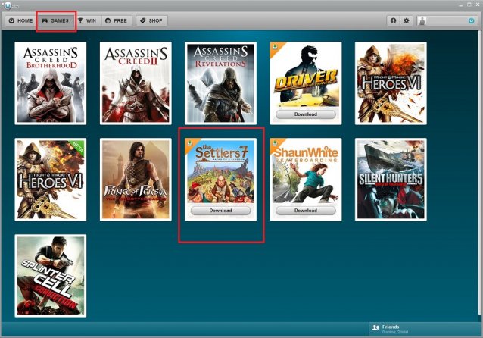Screen dimensions: 483x338
Task: Click the download badge on Settlers 7 cover
Action: click(x=191, y=144)
